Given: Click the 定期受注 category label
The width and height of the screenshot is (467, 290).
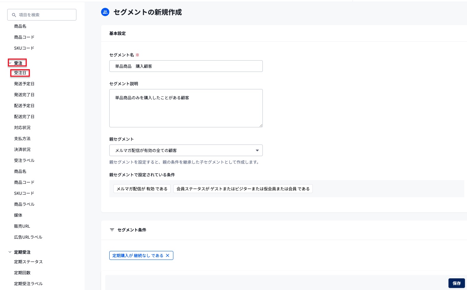Looking at the screenshot, I should [x=22, y=252].
